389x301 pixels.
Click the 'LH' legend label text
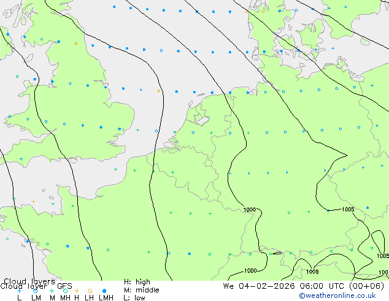(x=90, y=298)
